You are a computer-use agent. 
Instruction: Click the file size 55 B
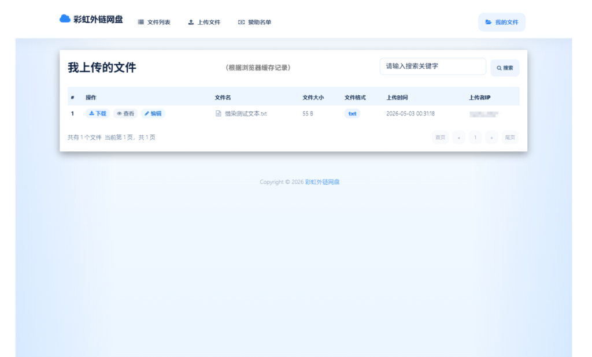click(x=308, y=114)
